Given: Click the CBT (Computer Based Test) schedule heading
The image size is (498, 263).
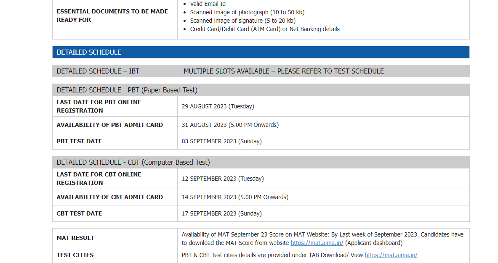Looking at the screenshot, I should [x=133, y=162].
